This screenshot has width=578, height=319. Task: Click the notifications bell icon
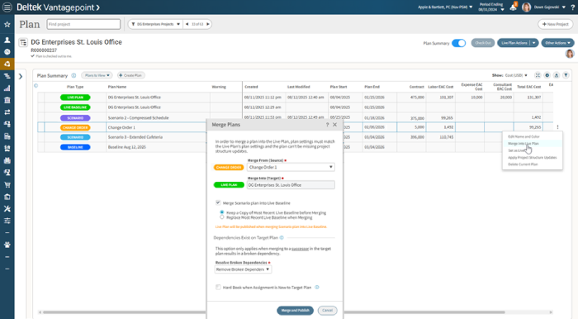(x=513, y=7)
